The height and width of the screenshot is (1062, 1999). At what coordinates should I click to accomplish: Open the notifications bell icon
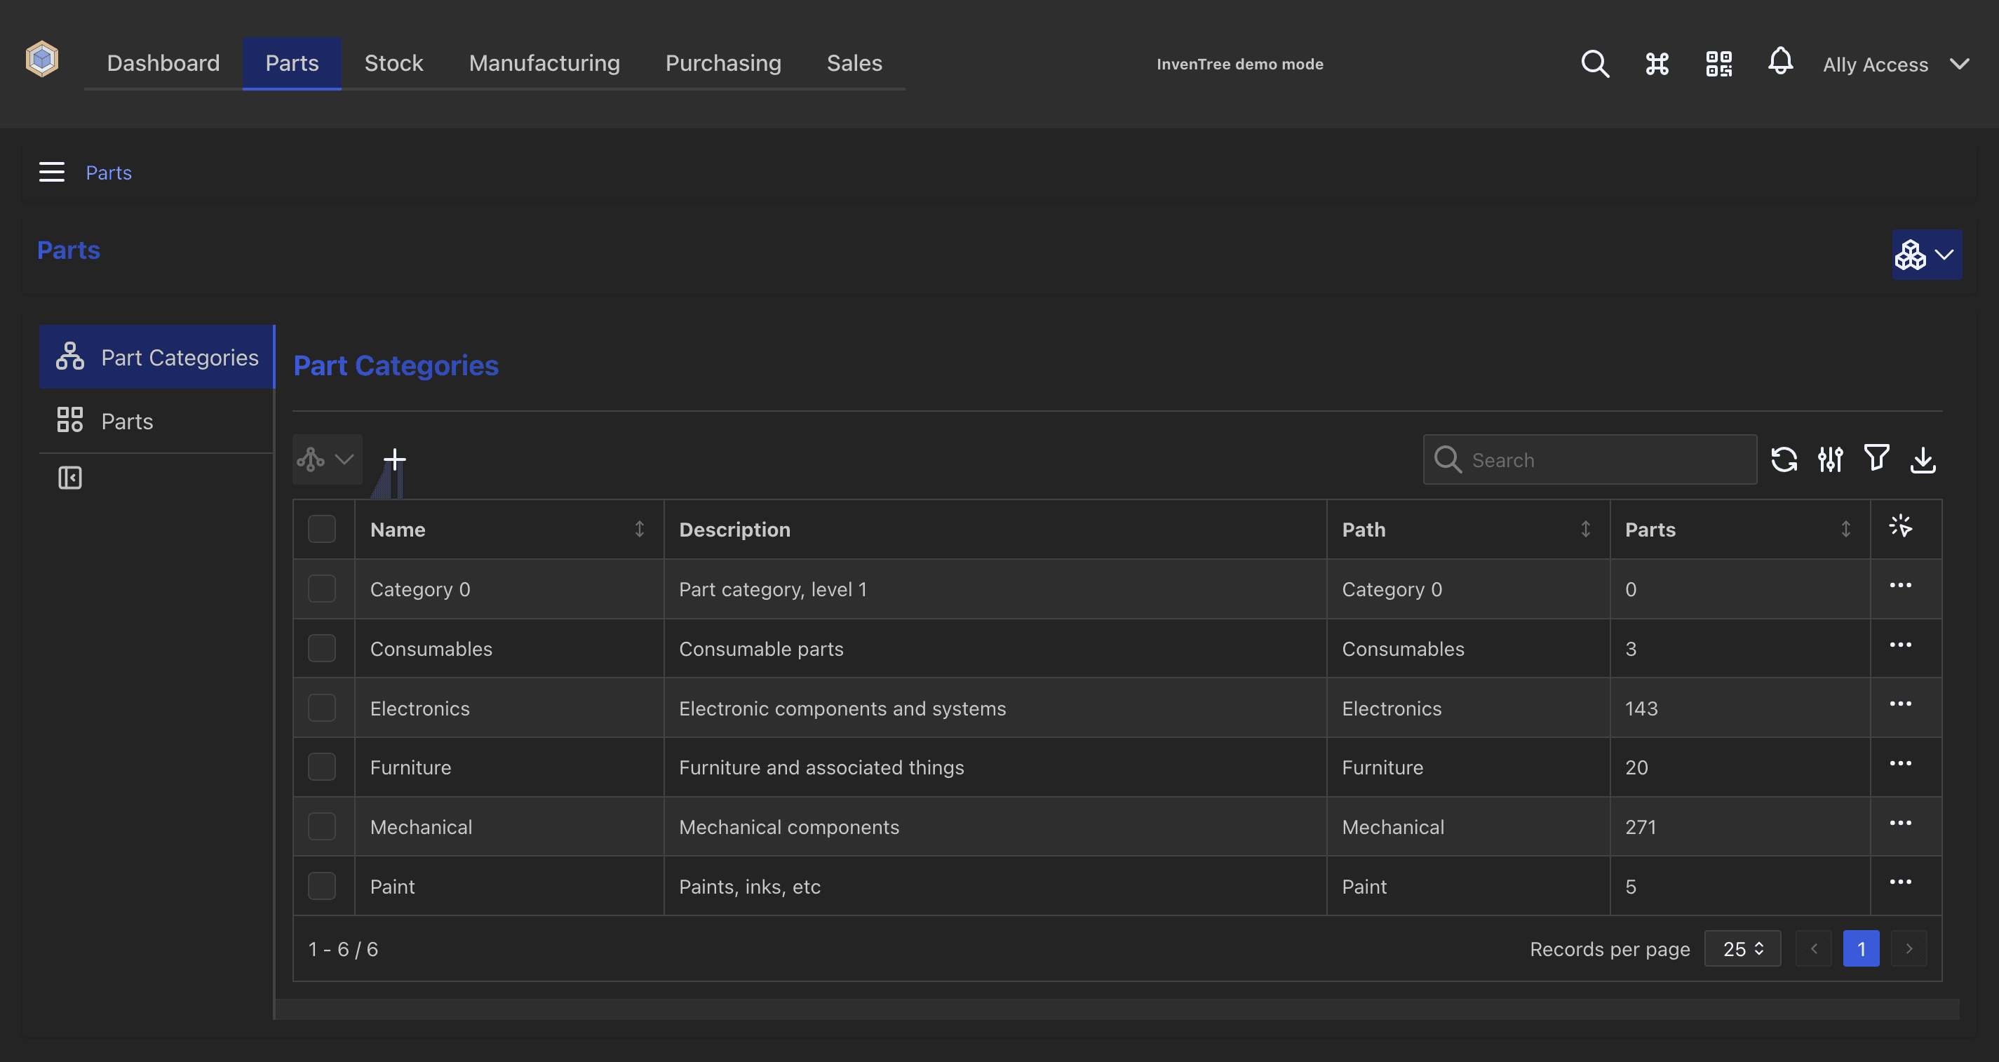[1780, 61]
